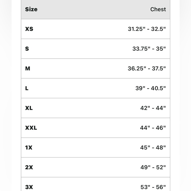This screenshot has width=191, height=191.
Task: Select the S size row label
Action: 27,49
